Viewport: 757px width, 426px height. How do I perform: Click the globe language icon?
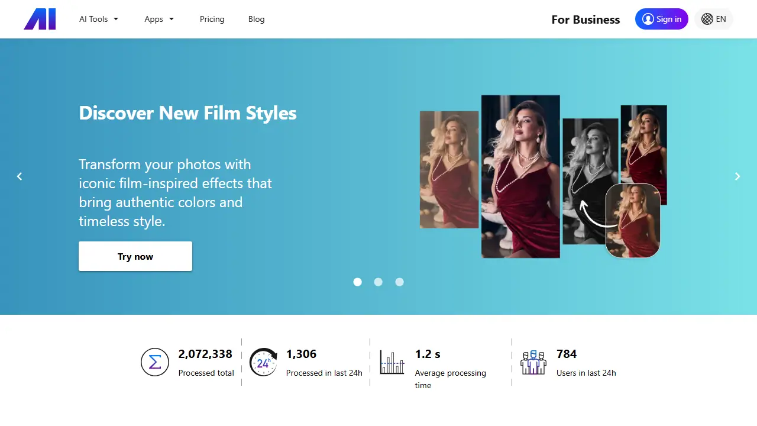coord(707,19)
